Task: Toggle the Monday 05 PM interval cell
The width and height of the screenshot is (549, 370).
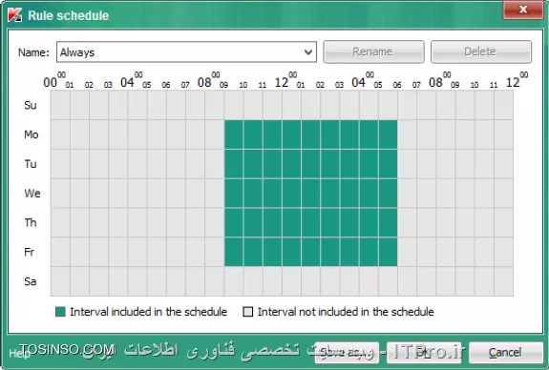Action: pyautogui.click(x=388, y=134)
